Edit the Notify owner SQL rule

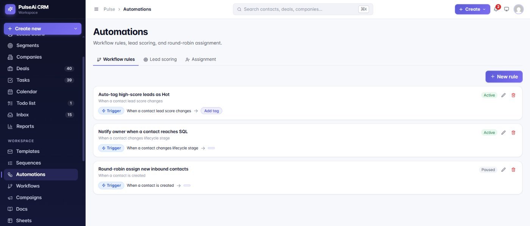tap(503, 132)
